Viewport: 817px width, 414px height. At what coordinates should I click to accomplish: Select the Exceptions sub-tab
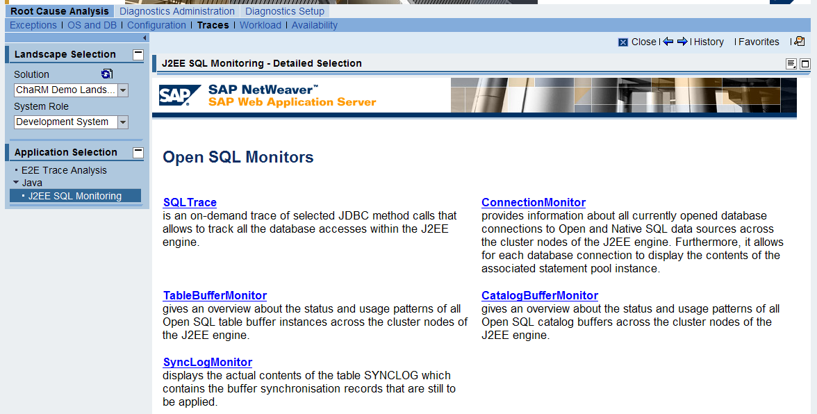click(x=33, y=25)
